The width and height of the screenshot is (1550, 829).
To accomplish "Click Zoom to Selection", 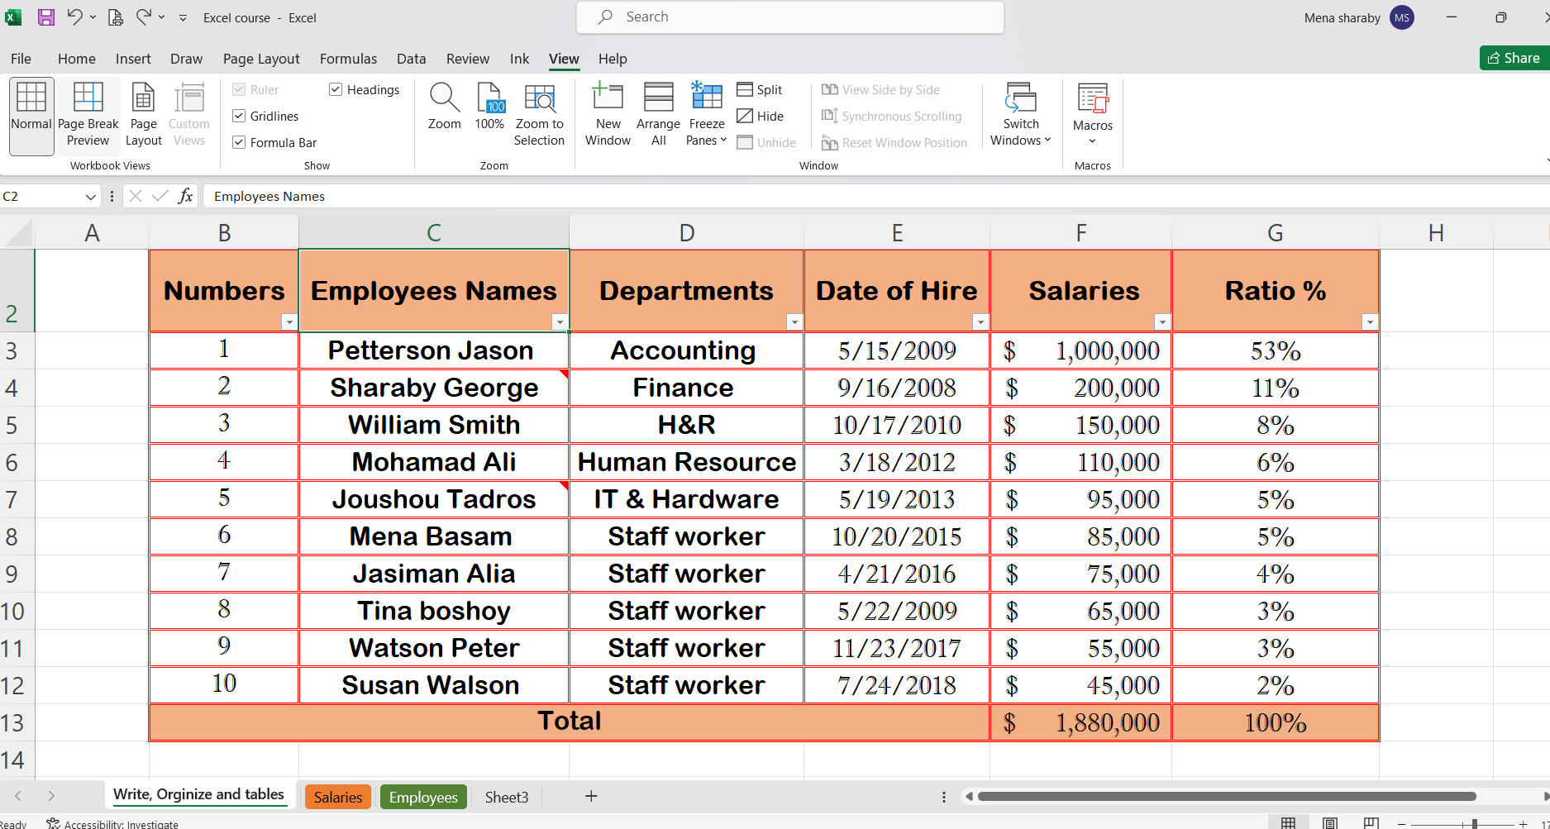I will [539, 116].
